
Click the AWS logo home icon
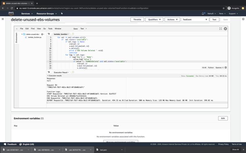[x=11, y=14]
